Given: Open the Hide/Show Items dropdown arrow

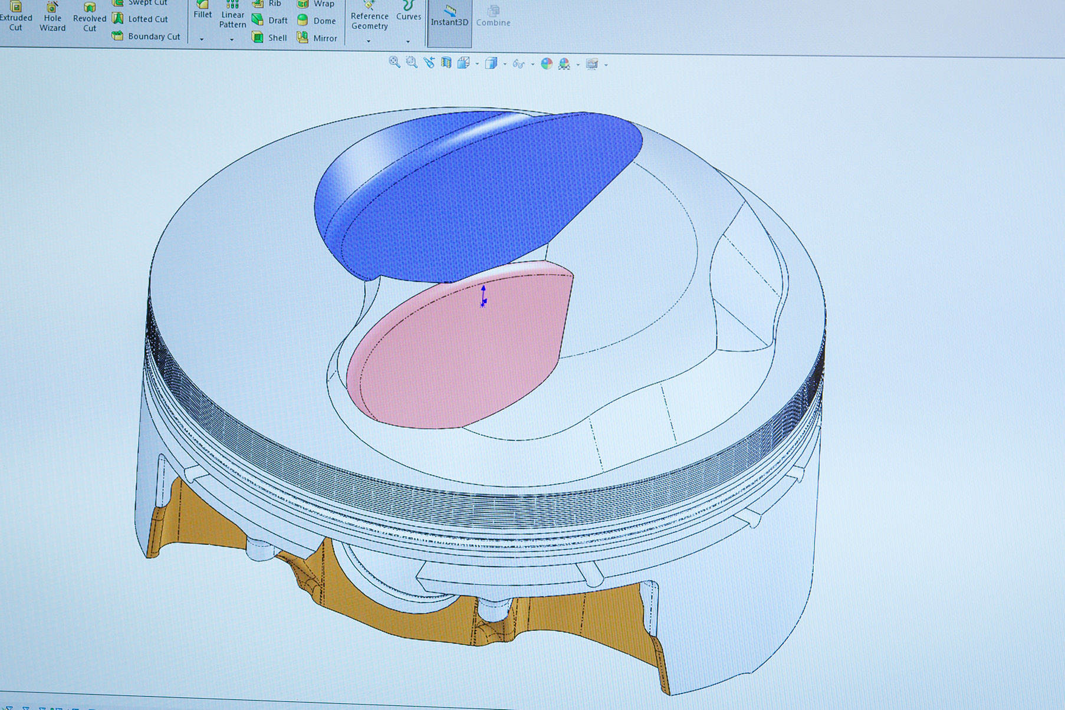Looking at the screenshot, I should coord(532,64).
